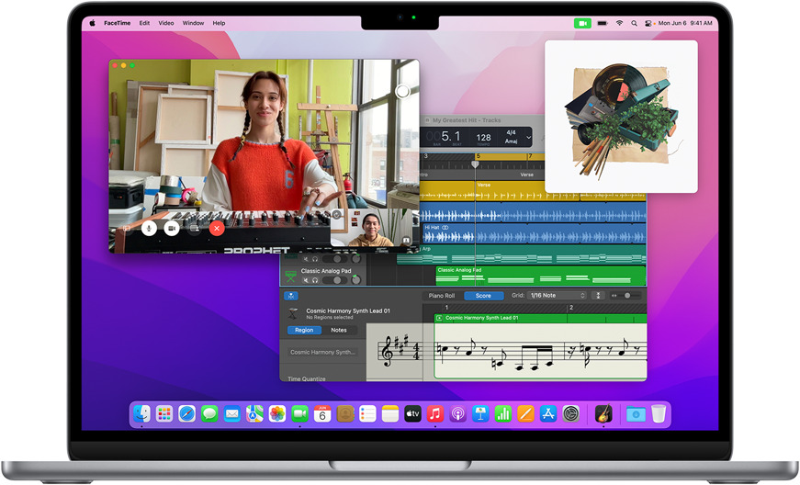Select the Classic Analog Pad keyboard instrument icon

point(291,276)
